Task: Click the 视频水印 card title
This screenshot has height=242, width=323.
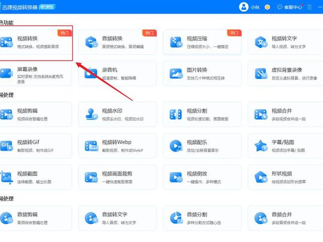Action: [x=112, y=111]
